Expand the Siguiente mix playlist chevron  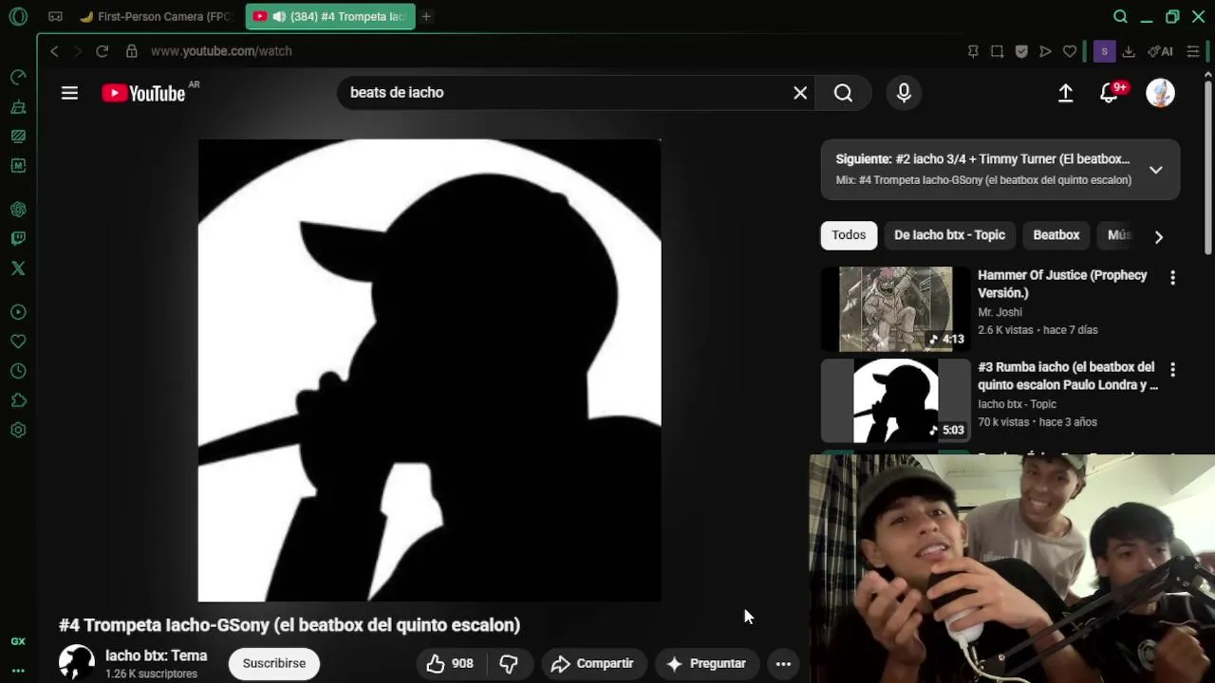click(x=1155, y=170)
